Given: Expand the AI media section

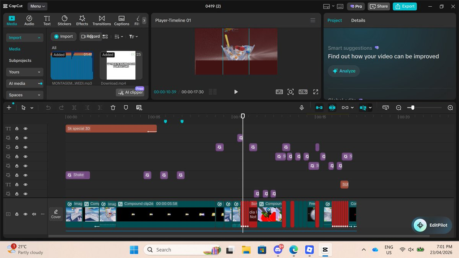Looking at the screenshot, I should coord(25,83).
